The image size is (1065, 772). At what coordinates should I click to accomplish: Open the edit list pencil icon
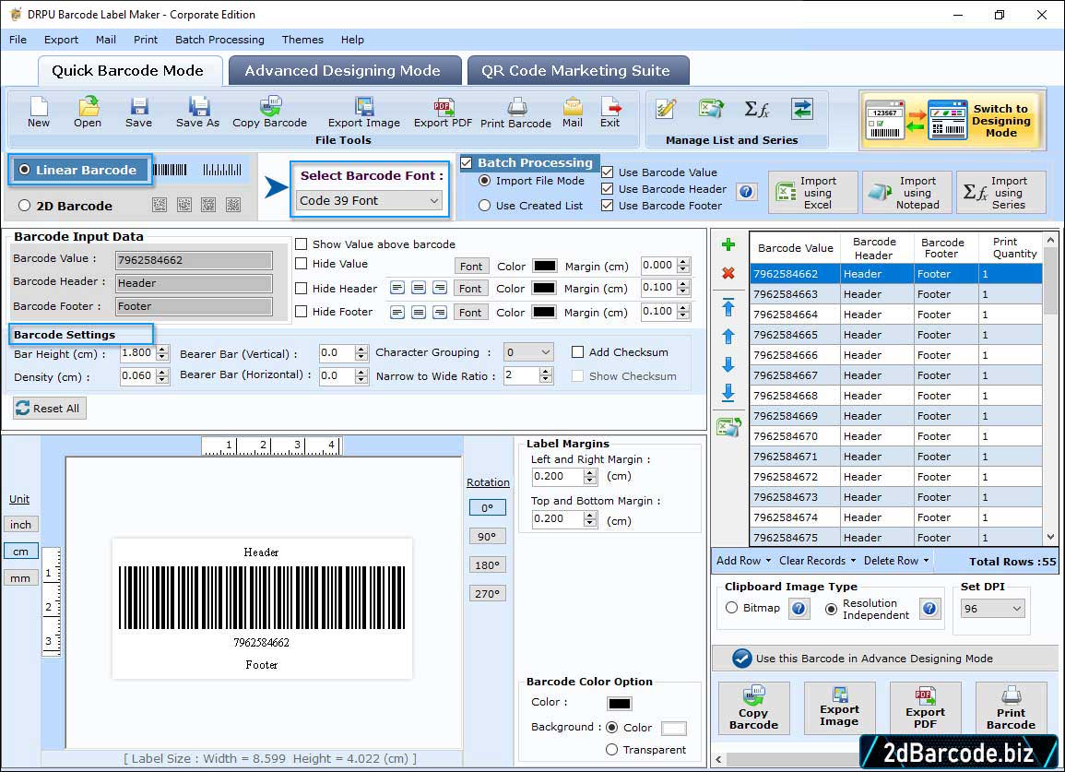(666, 109)
